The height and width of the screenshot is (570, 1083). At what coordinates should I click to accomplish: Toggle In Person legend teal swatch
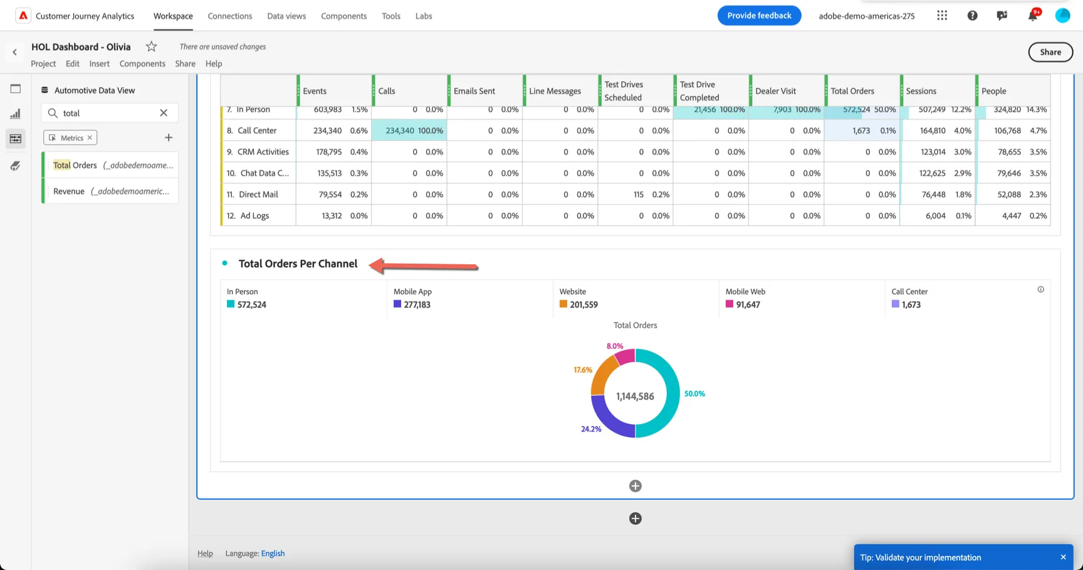click(x=231, y=304)
